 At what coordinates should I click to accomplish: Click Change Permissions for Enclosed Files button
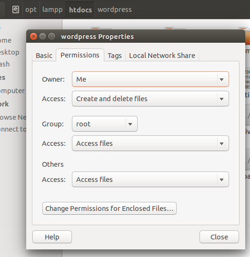(110, 209)
